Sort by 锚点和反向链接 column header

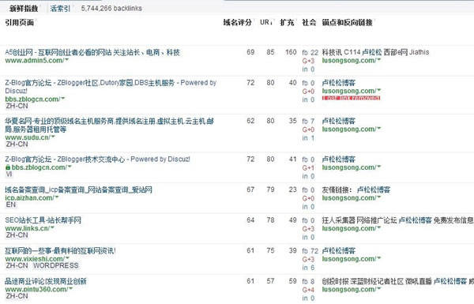347,22
